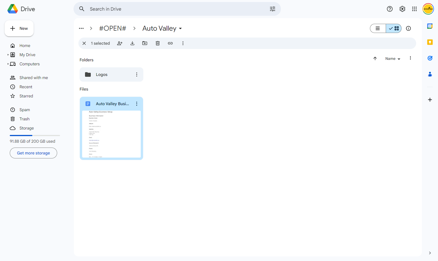
Task: Download the selected file
Action: (132, 43)
